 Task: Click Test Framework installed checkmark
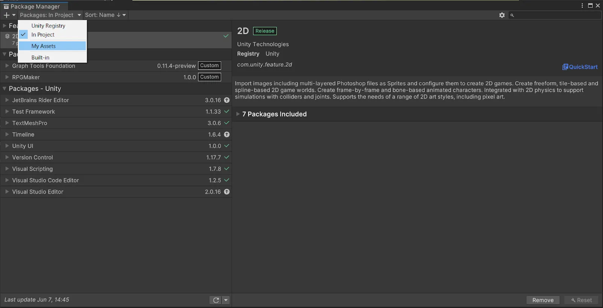[227, 111]
